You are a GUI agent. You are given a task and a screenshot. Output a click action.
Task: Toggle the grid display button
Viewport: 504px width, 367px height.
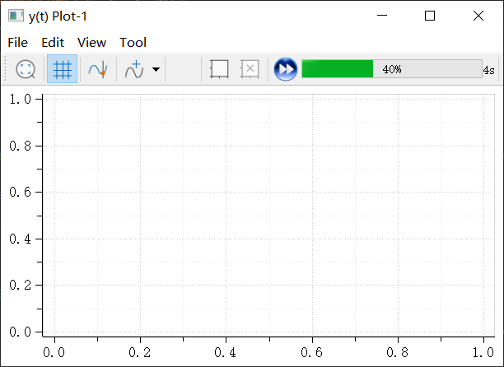[62, 69]
